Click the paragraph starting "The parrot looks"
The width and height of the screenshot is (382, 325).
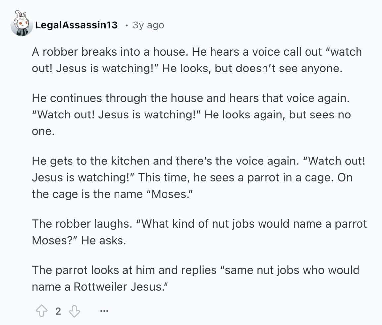(195, 278)
